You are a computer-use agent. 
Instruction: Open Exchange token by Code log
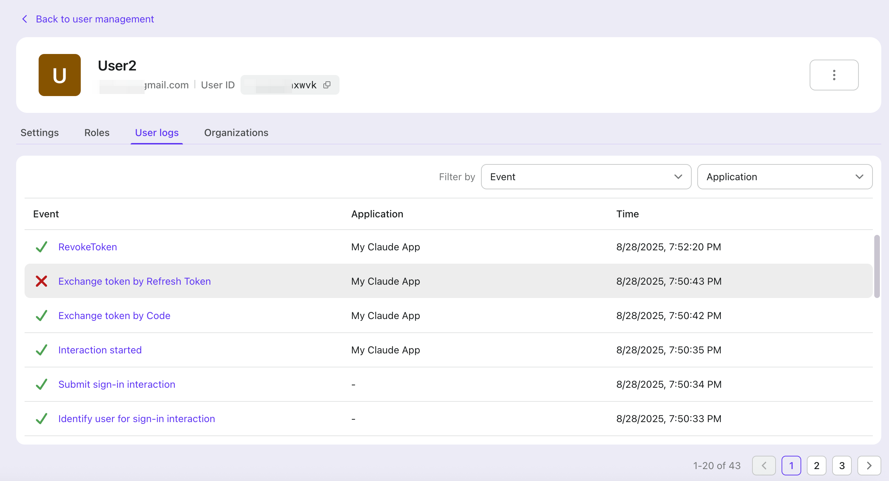click(x=114, y=316)
